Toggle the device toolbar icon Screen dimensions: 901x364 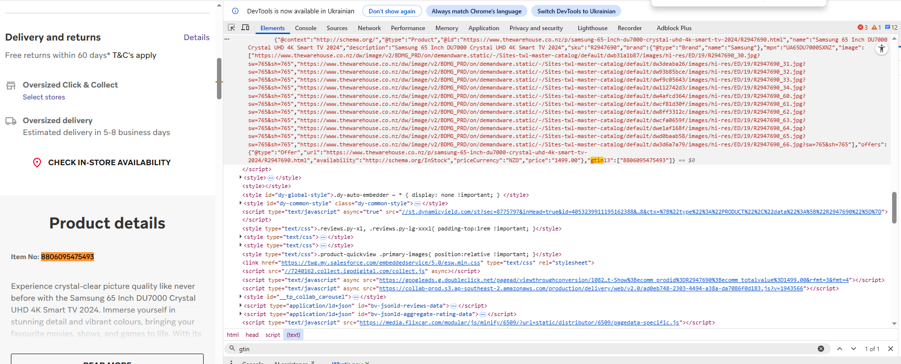(245, 28)
